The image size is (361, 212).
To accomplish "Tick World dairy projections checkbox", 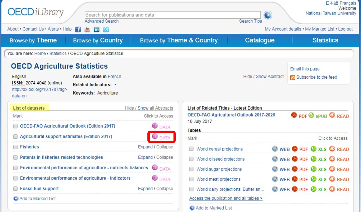I will [191, 189].
